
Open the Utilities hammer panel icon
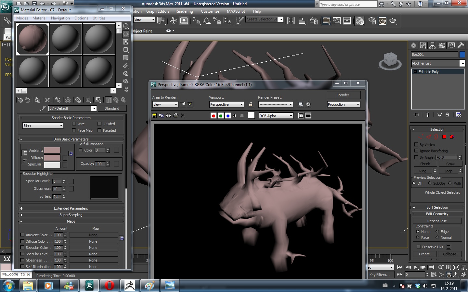(461, 45)
